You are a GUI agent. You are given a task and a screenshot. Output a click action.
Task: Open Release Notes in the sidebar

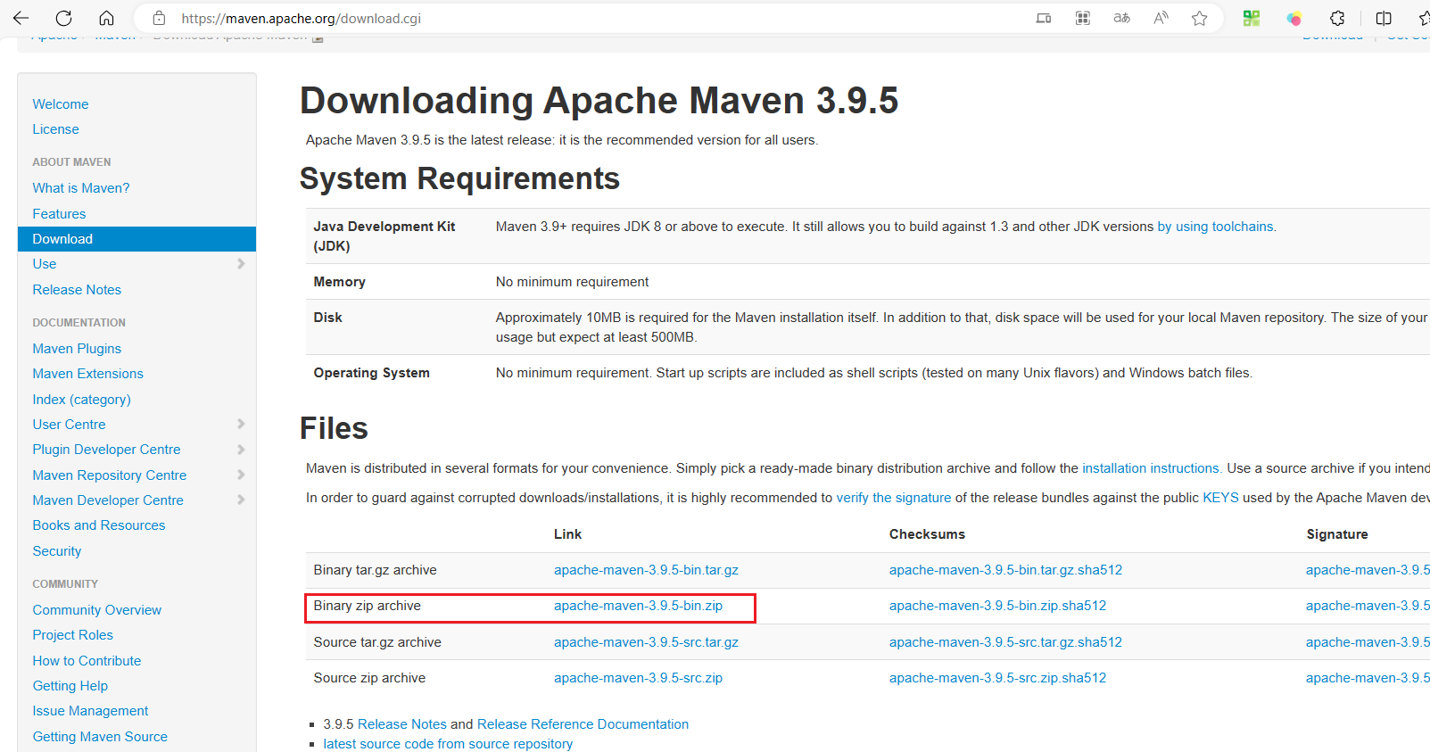tap(77, 290)
